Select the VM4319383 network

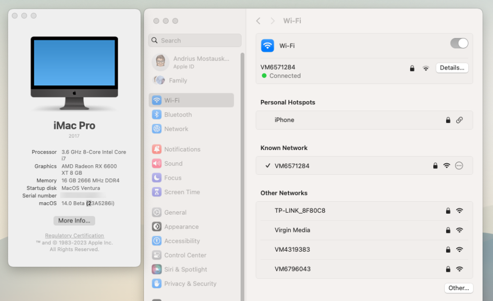pyautogui.click(x=364, y=250)
